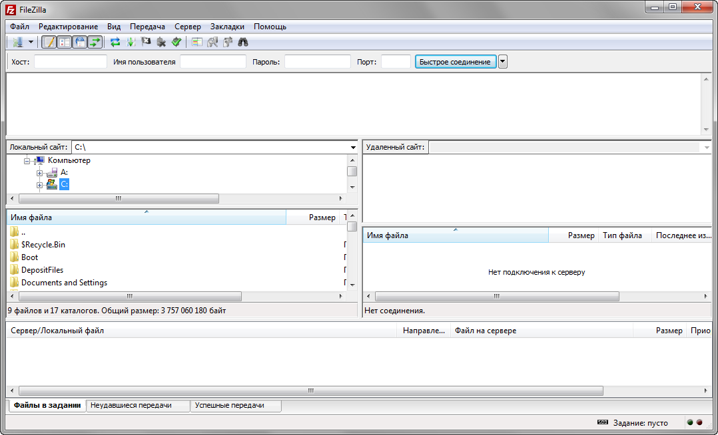Open the quick connect history dropdown
Image resolution: width=718 pixels, height=435 pixels.
[503, 62]
